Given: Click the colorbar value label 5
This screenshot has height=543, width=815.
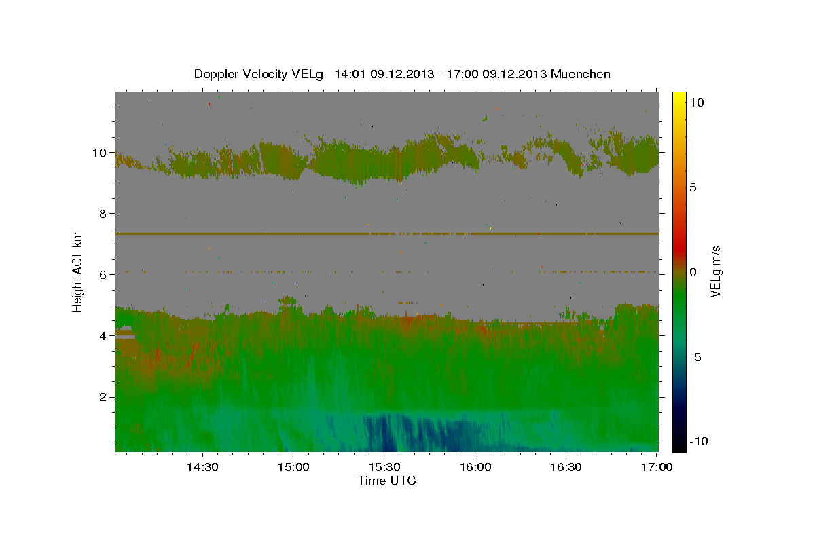Looking at the screenshot, I should 693,187.
